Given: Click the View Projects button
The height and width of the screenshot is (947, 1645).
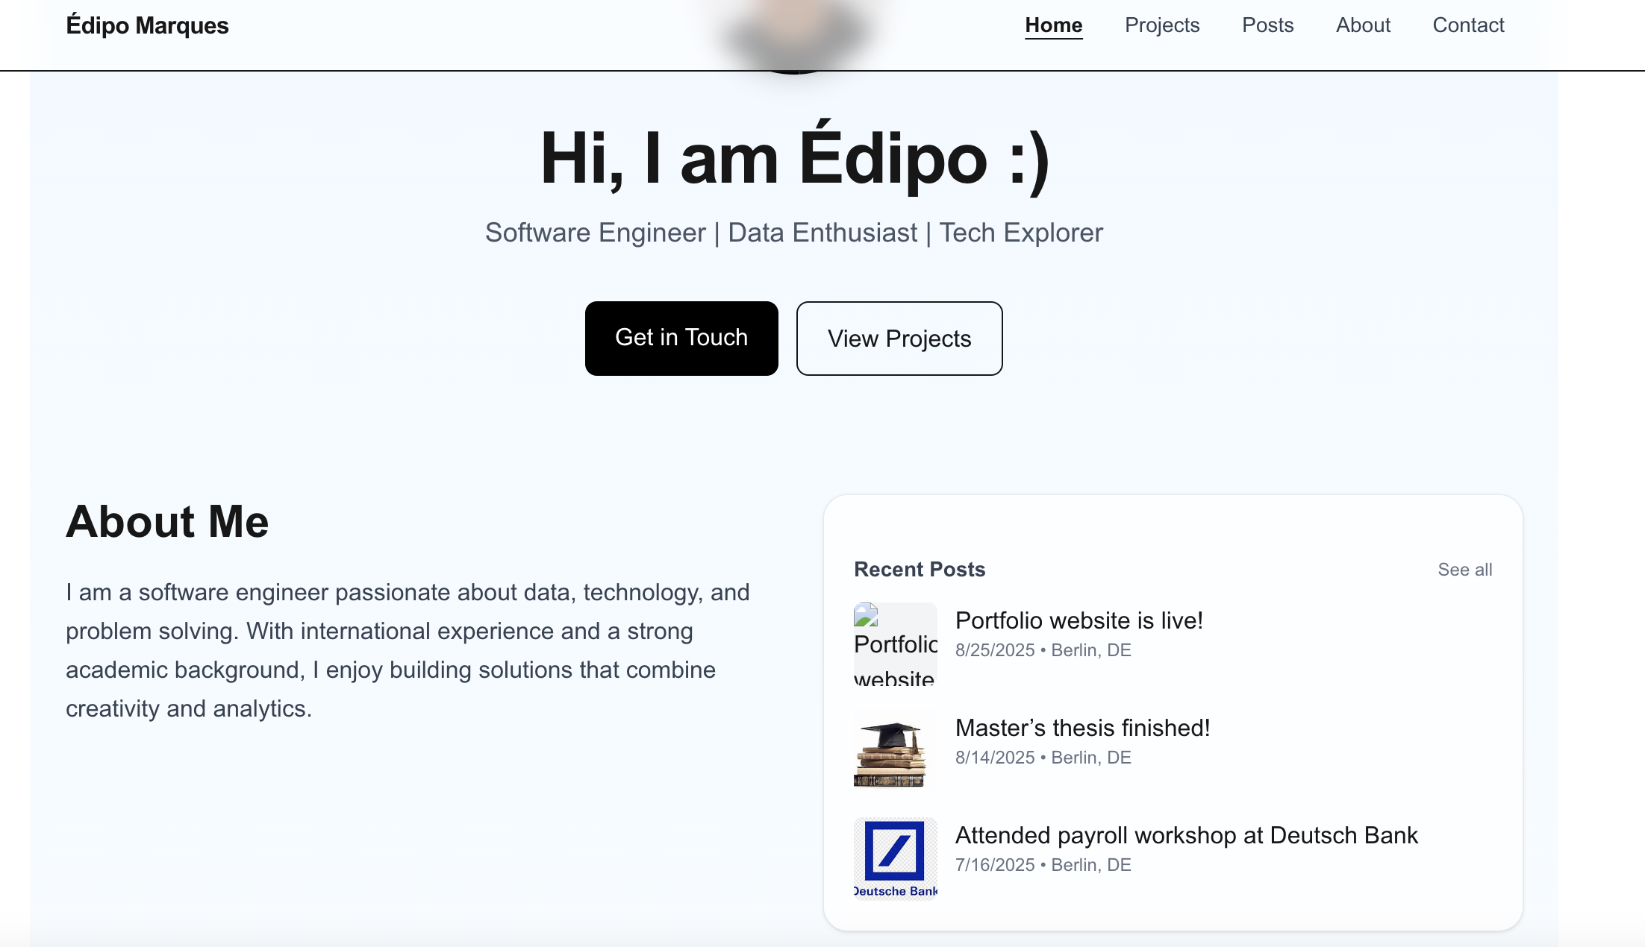Looking at the screenshot, I should 899,338.
